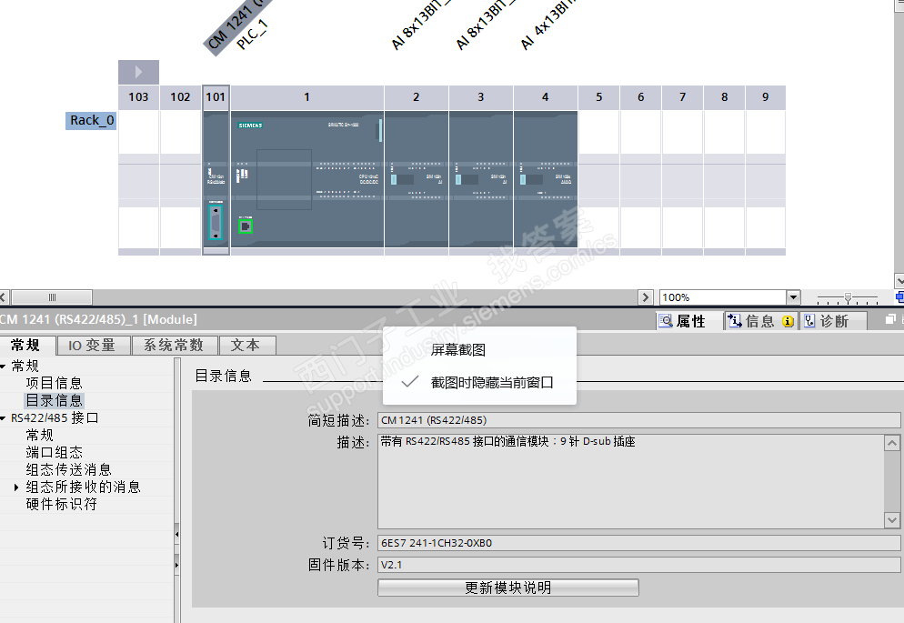Select 常规 under RS422/485 接口
The height and width of the screenshot is (623, 904).
[x=39, y=435]
